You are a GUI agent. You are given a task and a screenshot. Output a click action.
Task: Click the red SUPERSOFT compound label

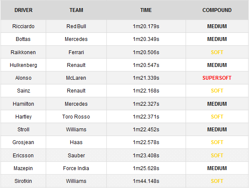[x=217, y=78]
